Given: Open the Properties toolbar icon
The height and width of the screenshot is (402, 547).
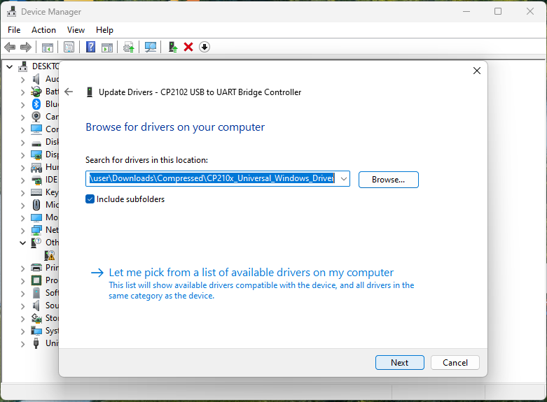Looking at the screenshot, I should [69, 47].
